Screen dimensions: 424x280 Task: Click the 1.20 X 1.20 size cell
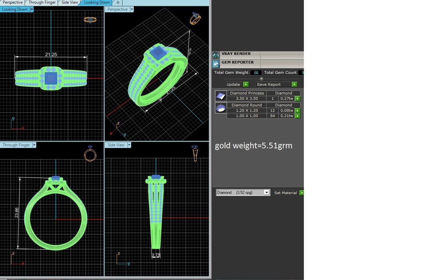pos(247,110)
